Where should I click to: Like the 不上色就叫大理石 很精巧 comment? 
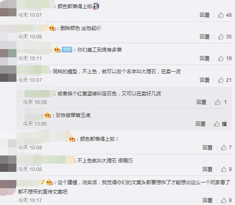[x=223, y=169]
